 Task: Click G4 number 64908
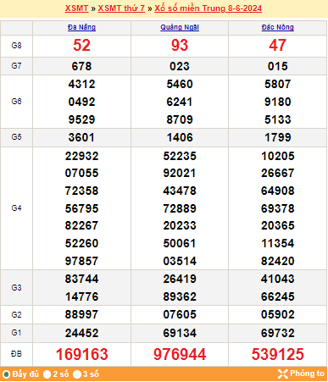point(278,191)
